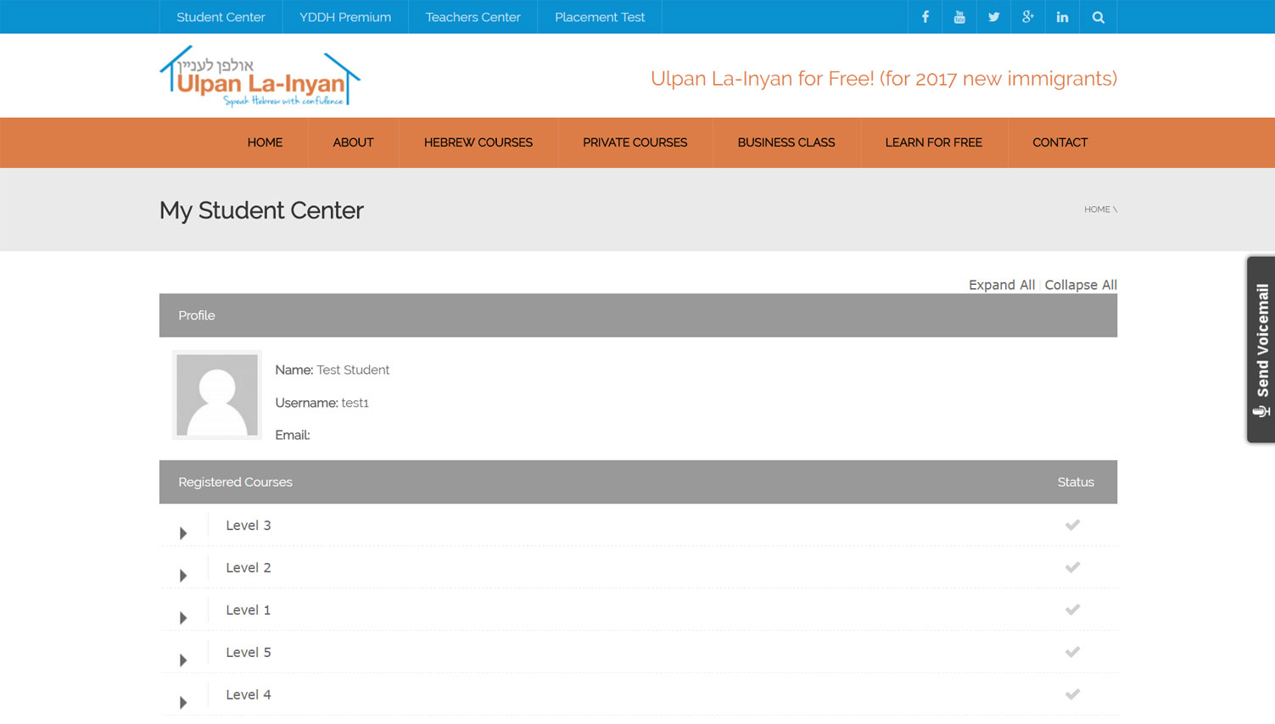Open site search magnifier icon

1098,17
